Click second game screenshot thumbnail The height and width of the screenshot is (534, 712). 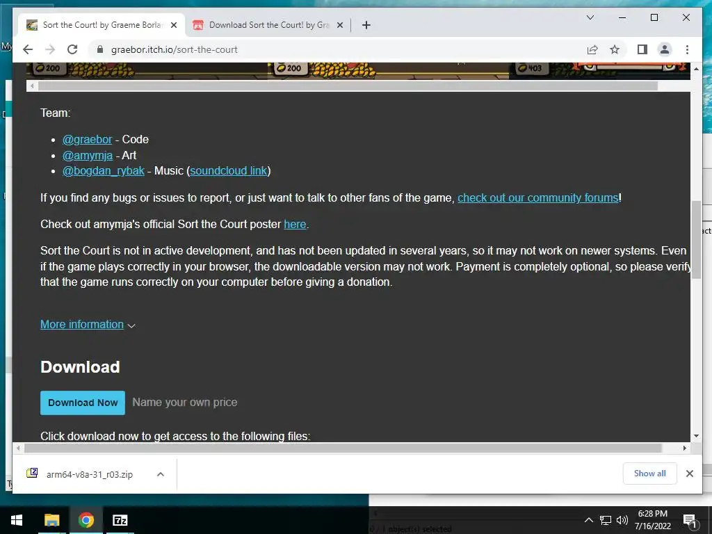(388, 71)
